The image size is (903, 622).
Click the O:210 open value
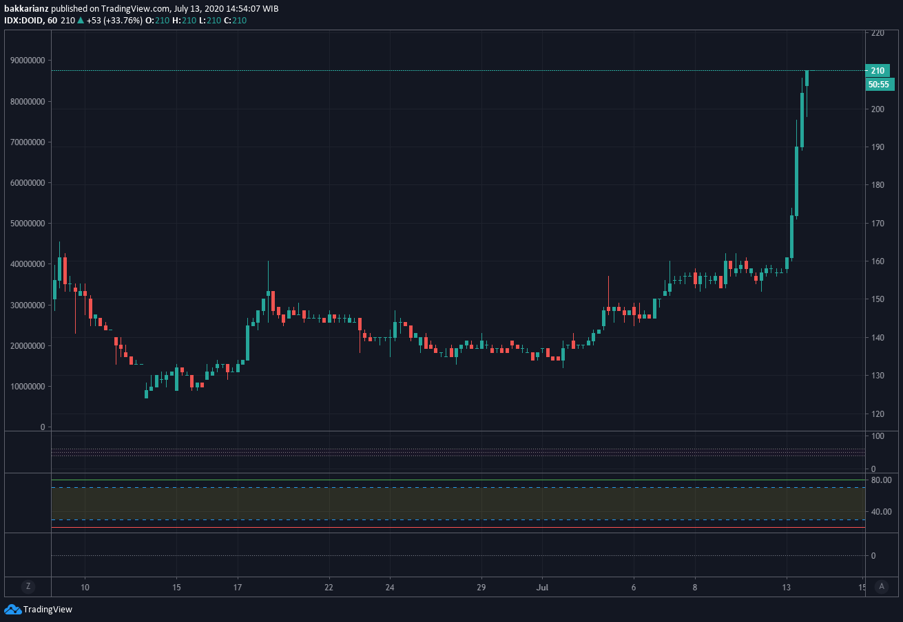[156, 20]
